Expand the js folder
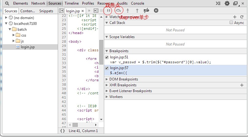Viewport: 248px width, 137px height. point(14,41)
